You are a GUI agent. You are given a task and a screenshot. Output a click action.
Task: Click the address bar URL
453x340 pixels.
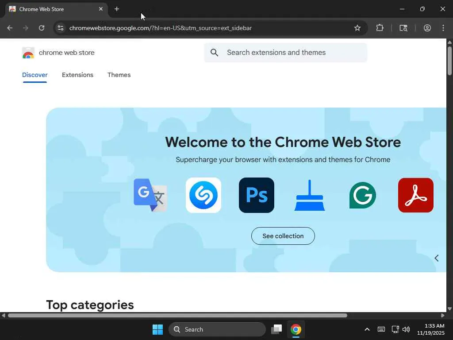click(x=160, y=28)
